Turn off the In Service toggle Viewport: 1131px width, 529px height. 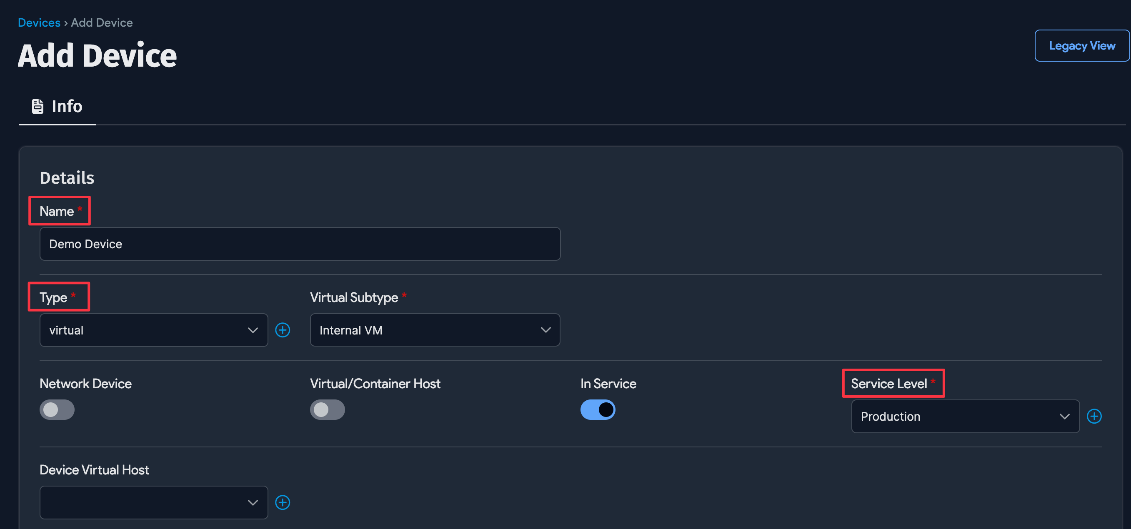(598, 409)
